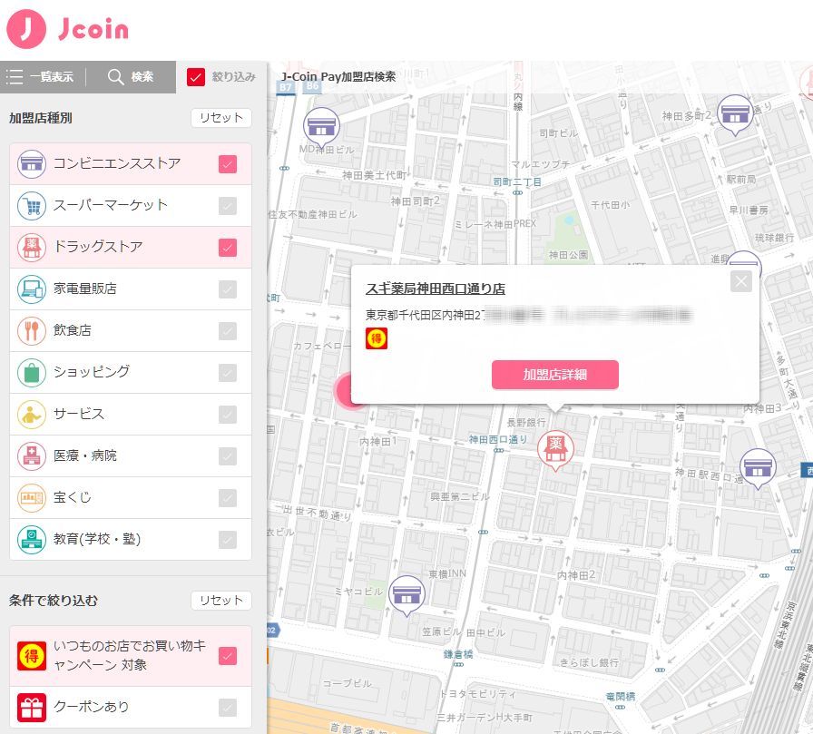Click the list view hamburger icon
The image size is (813, 734).
(x=15, y=77)
